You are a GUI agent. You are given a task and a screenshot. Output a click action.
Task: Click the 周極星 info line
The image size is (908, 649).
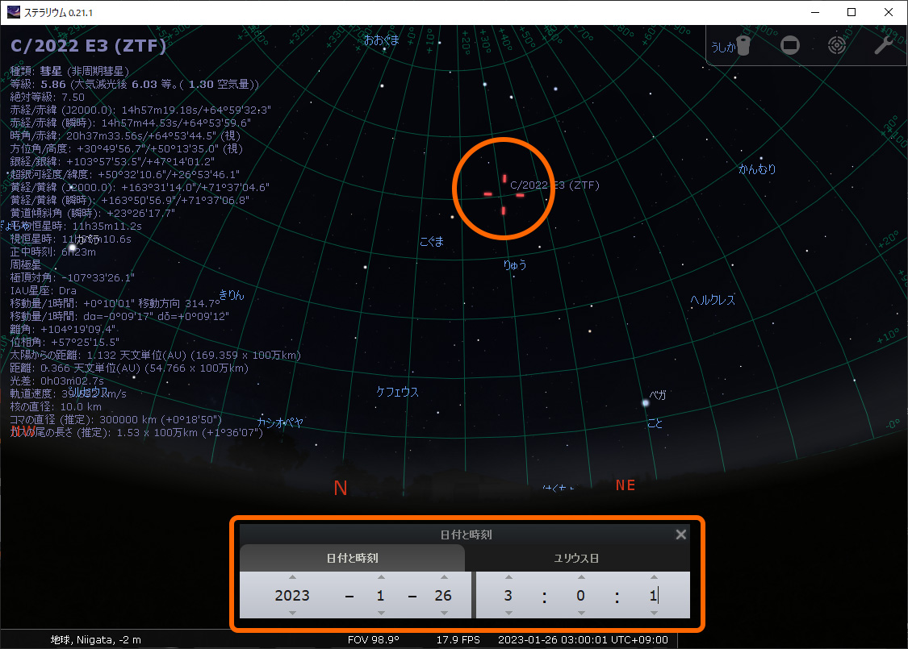tap(26, 264)
